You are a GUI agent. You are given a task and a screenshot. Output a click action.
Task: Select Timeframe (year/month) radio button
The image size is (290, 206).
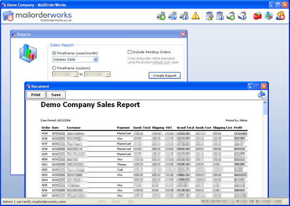pos(54,53)
